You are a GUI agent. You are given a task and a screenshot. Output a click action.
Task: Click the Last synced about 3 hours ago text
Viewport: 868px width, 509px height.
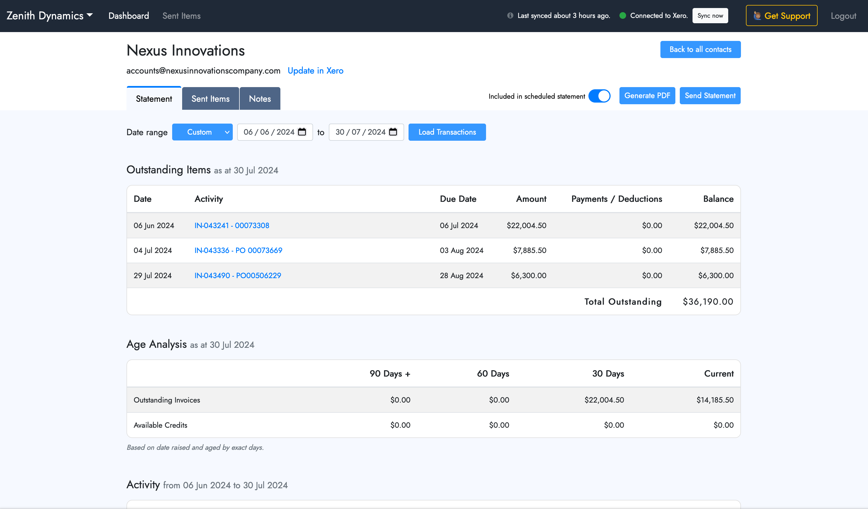click(564, 15)
